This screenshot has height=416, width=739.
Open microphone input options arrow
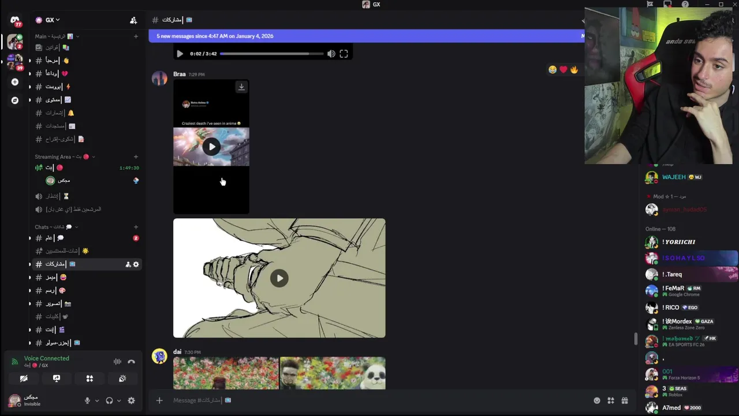(96, 400)
